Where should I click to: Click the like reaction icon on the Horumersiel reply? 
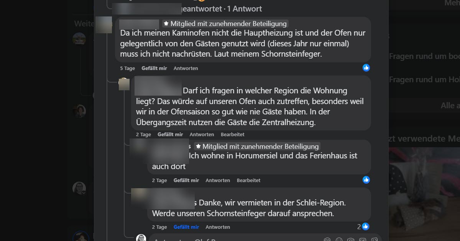click(366, 179)
